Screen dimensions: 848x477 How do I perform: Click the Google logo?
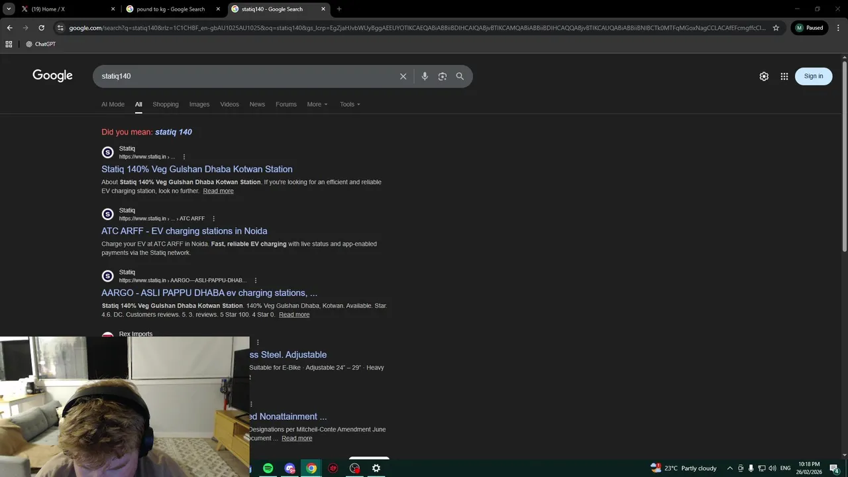coord(52,76)
